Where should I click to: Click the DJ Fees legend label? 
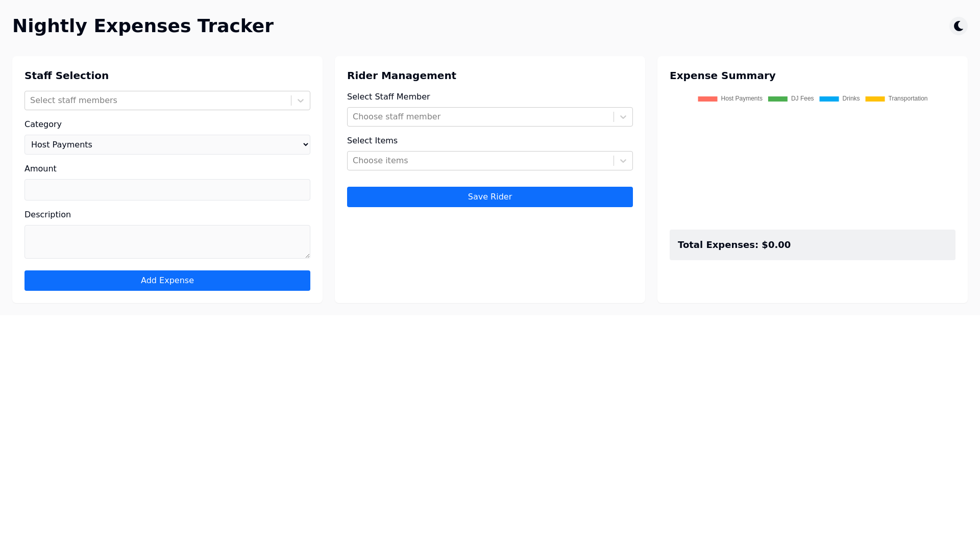click(802, 98)
